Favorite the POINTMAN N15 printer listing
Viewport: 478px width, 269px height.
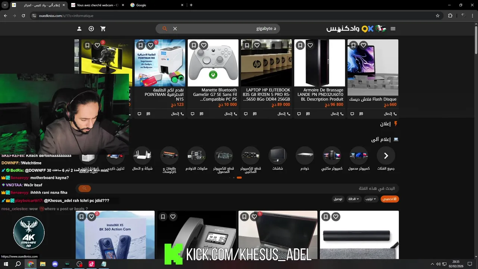[x=150, y=45]
